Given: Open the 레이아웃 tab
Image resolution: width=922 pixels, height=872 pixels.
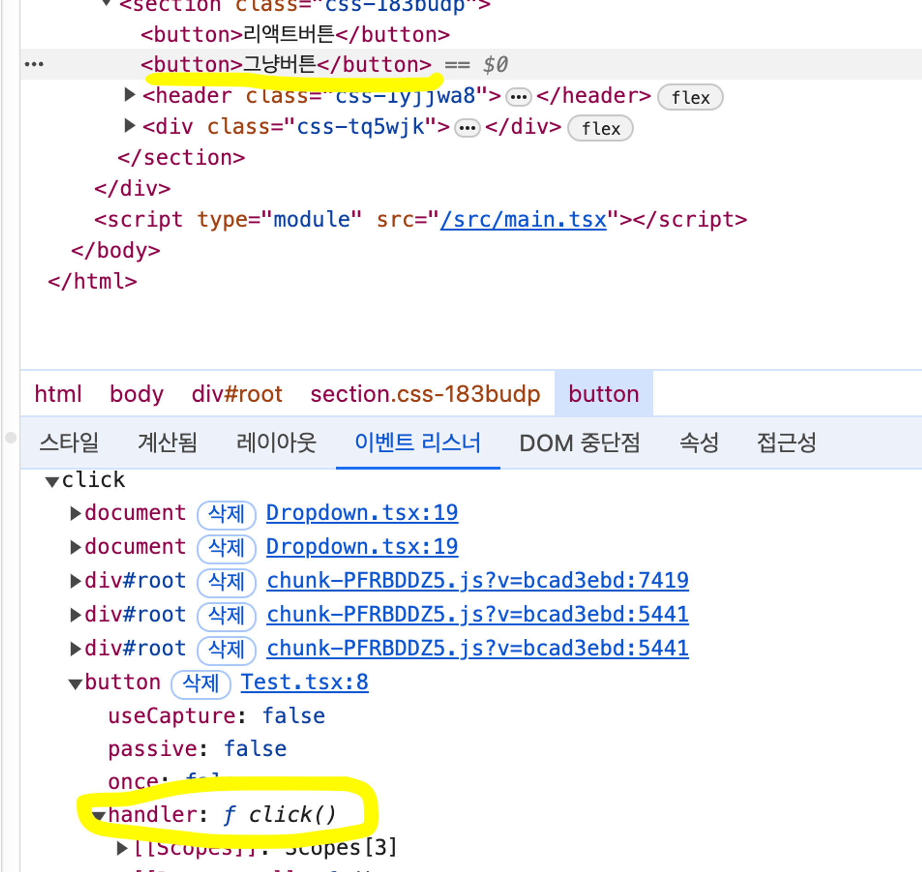Looking at the screenshot, I should point(276,443).
